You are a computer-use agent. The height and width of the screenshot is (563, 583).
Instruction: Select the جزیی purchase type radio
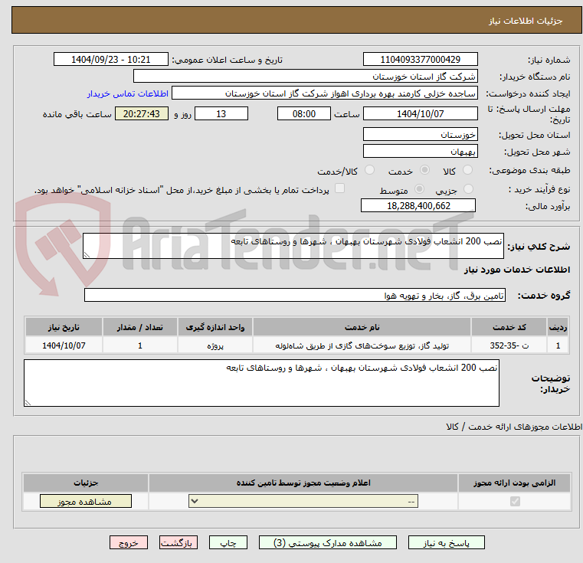coord(469,189)
